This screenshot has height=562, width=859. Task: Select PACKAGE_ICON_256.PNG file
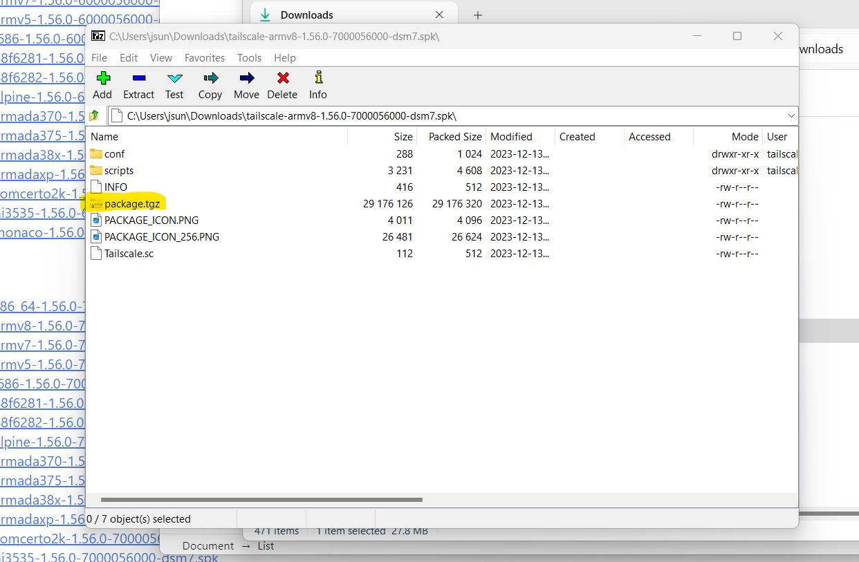pyautogui.click(x=161, y=237)
